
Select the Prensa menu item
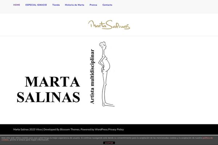point(93,5)
